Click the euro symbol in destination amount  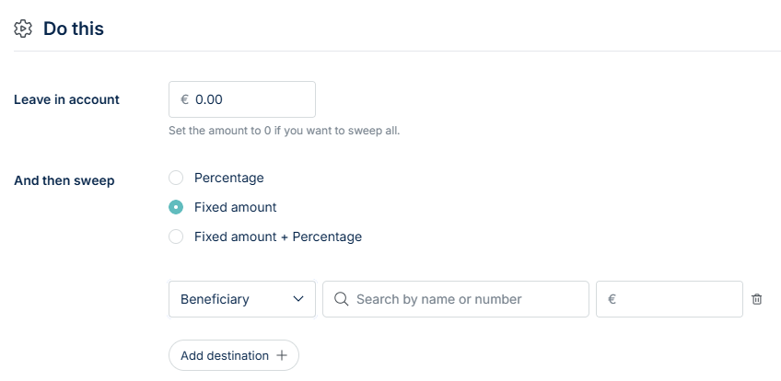pyautogui.click(x=612, y=299)
